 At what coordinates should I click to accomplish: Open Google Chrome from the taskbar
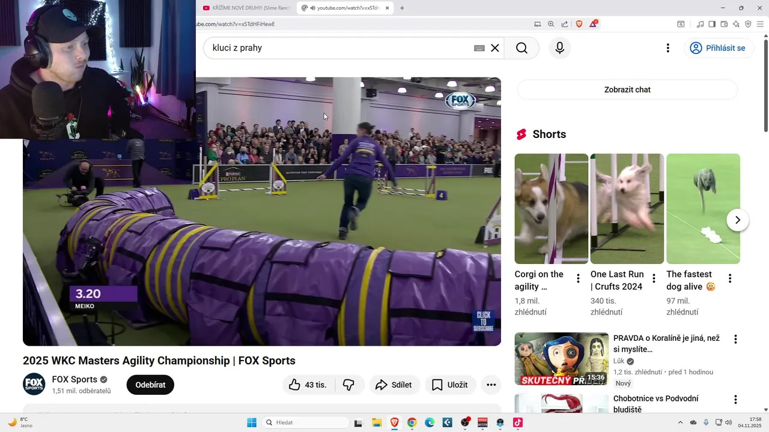click(x=412, y=422)
